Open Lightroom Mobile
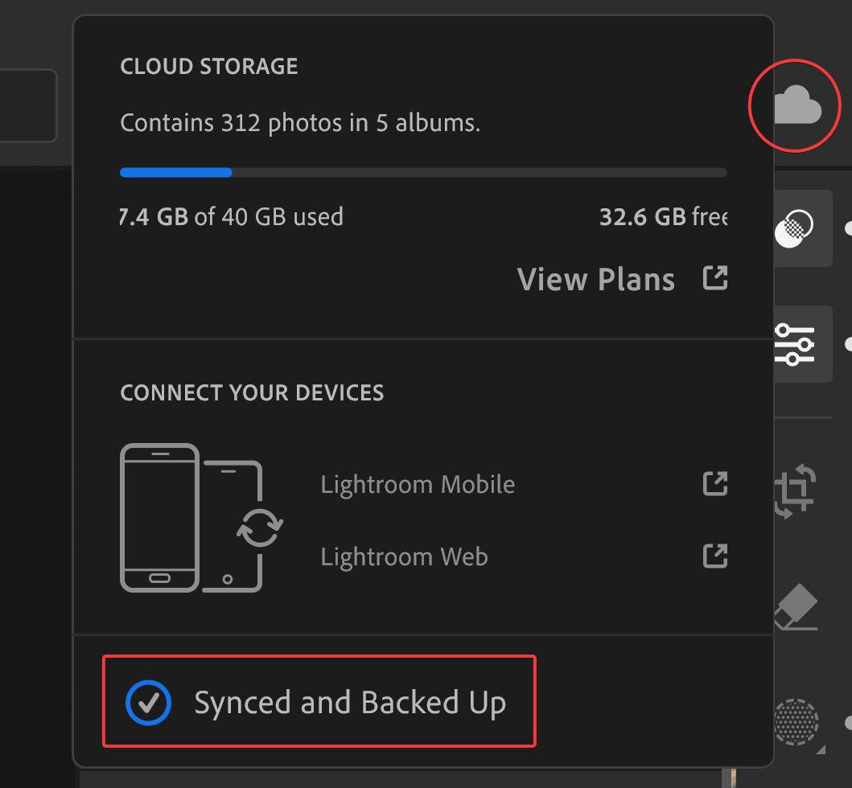 pyautogui.click(x=417, y=484)
